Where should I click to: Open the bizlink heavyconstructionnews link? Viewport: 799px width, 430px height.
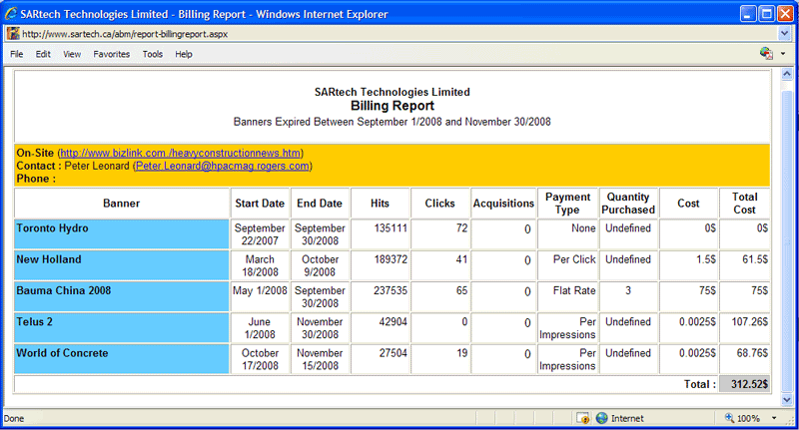(x=181, y=153)
